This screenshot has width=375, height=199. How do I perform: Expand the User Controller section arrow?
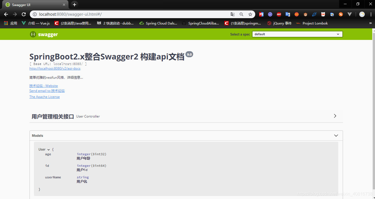[x=335, y=116]
